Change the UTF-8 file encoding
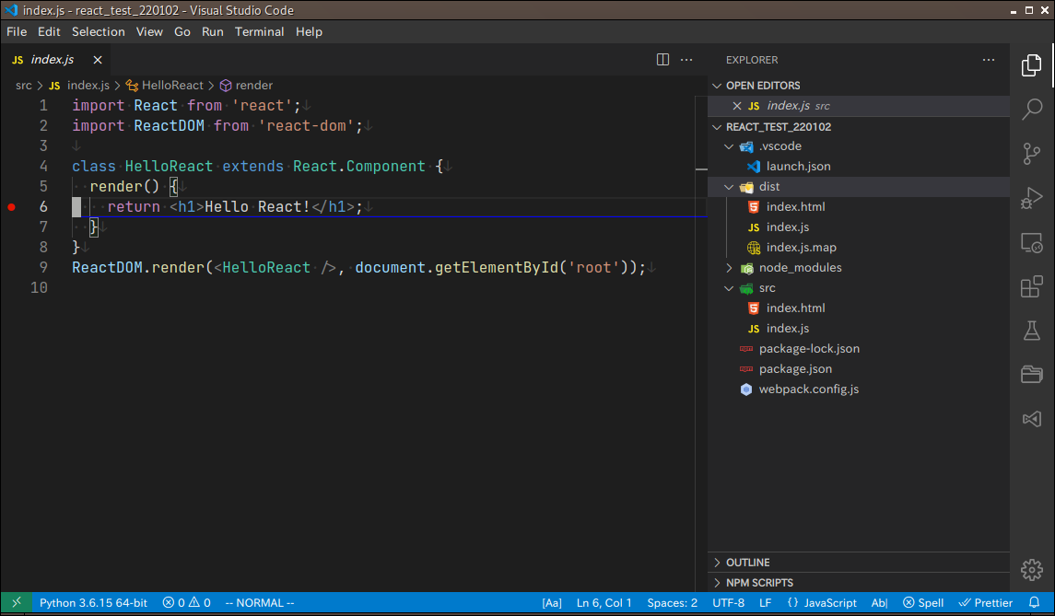Screen dimensions: 1055x616 (x=729, y=602)
